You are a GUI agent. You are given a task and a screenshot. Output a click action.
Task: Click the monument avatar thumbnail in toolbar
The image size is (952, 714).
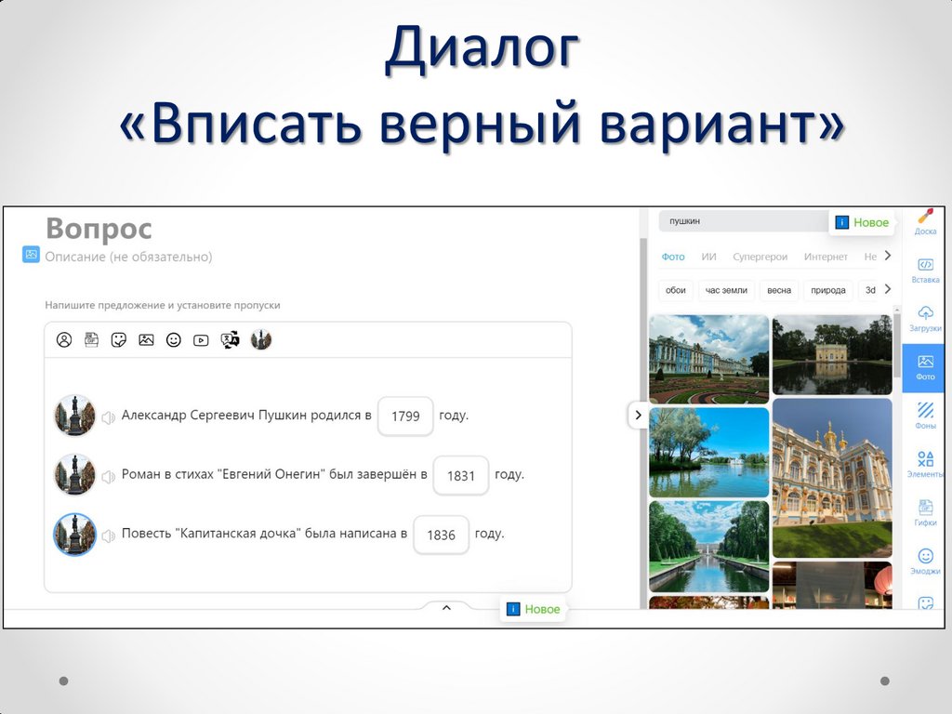tap(261, 339)
